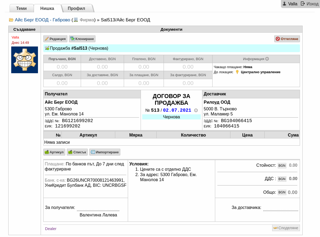
Task: Click the info icon beside the date
Action: coord(196,110)
